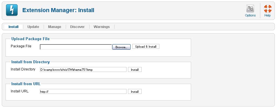Open the Options toolbar icon
This screenshot has width=276, height=108.
[250, 9]
